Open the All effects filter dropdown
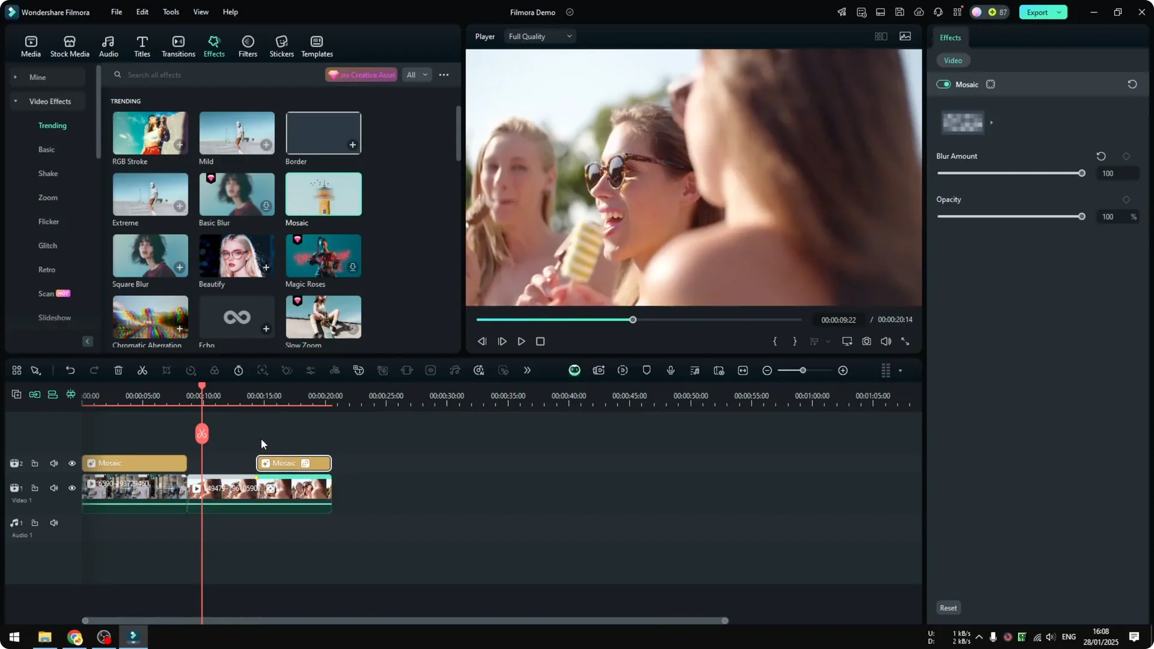The height and width of the screenshot is (649, 1154). coord(417,75)
